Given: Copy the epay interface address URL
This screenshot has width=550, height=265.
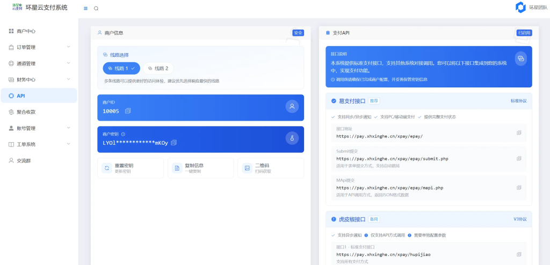Looking at the screenshot, I should 519,133.
